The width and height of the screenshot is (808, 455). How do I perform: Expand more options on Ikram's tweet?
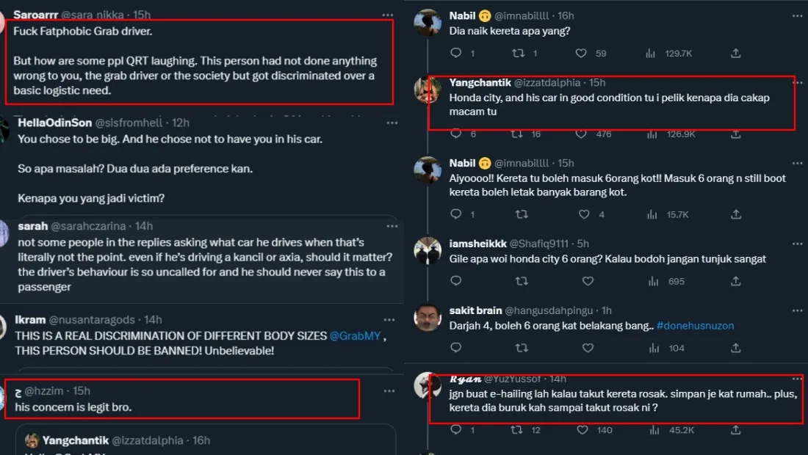tap(387, 320)
